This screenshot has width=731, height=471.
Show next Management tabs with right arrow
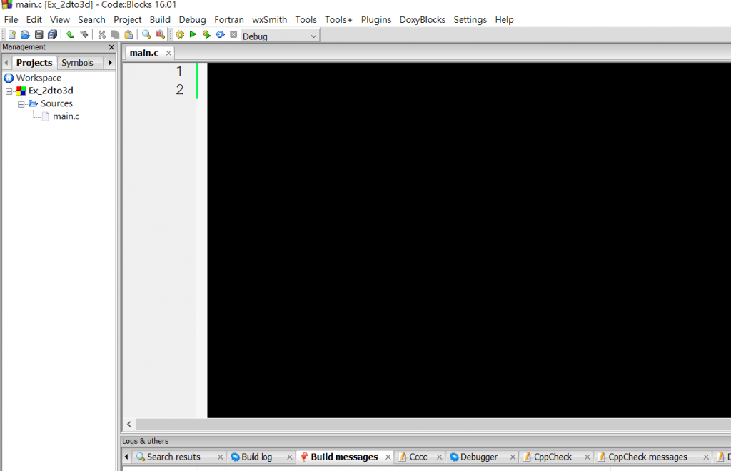click(x=110, y=62)
